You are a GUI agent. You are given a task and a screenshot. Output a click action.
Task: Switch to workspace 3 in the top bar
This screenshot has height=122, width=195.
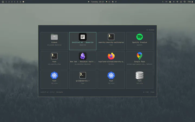tap(12, 2)
